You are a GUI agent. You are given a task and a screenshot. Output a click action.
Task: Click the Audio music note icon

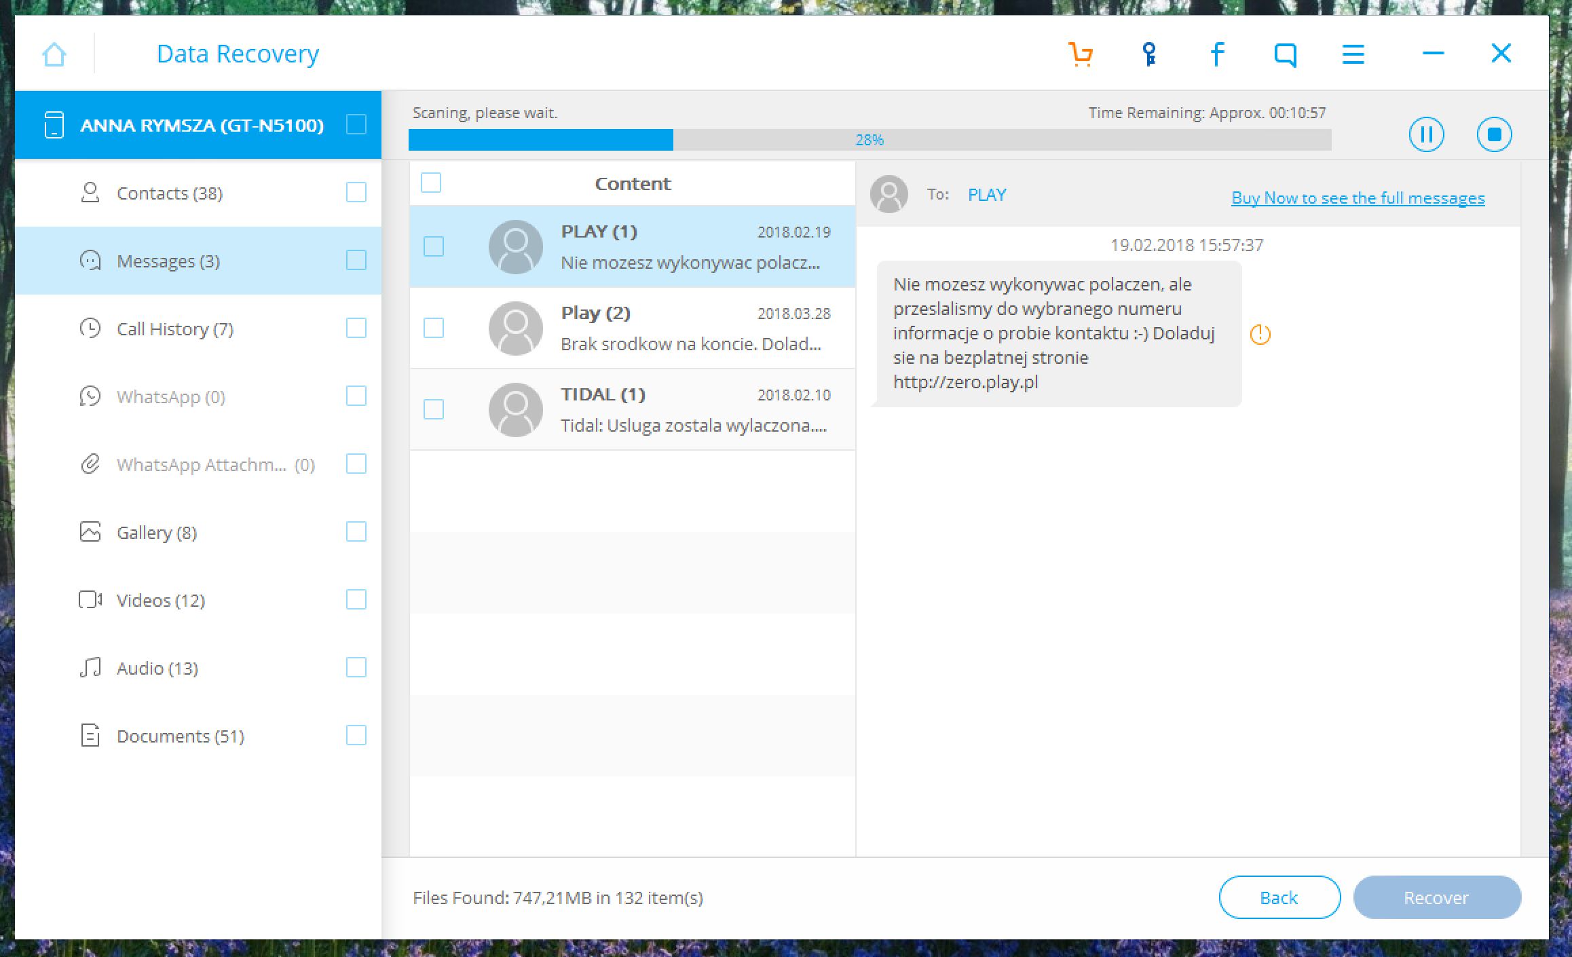(90, 668)
